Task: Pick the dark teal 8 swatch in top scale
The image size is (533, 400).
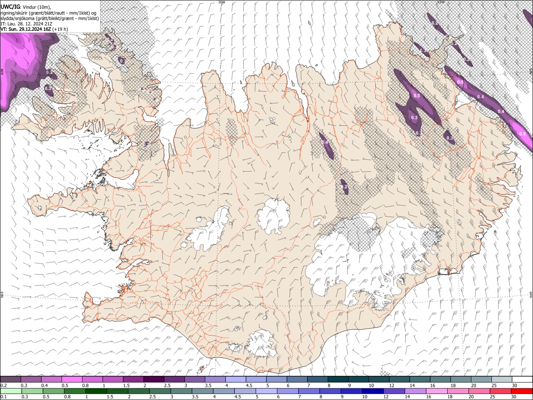Action: tap(338, 379)
